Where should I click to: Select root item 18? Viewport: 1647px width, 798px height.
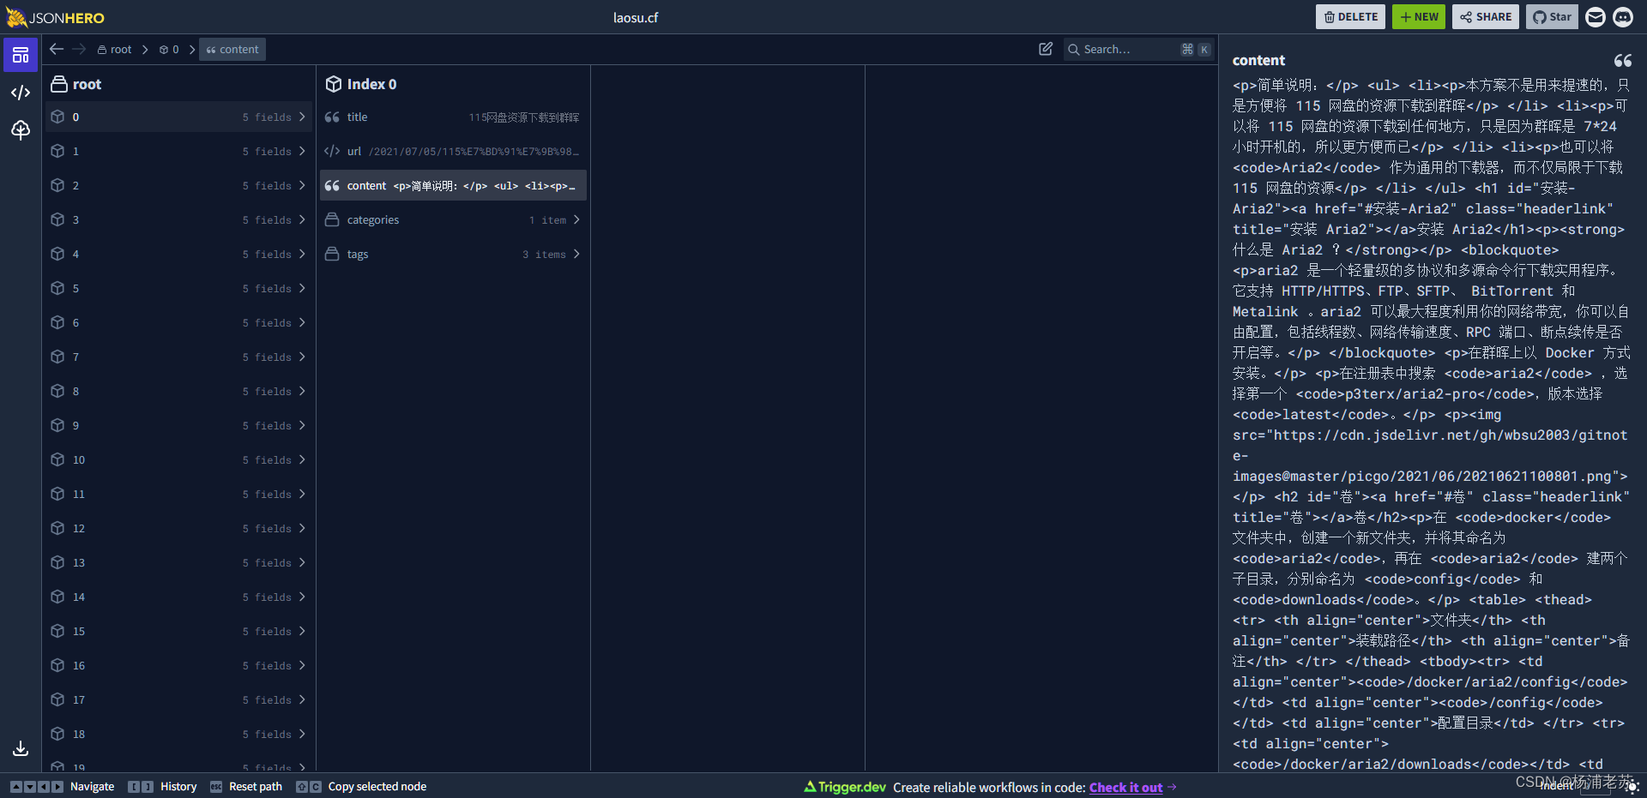pos(178,734)
